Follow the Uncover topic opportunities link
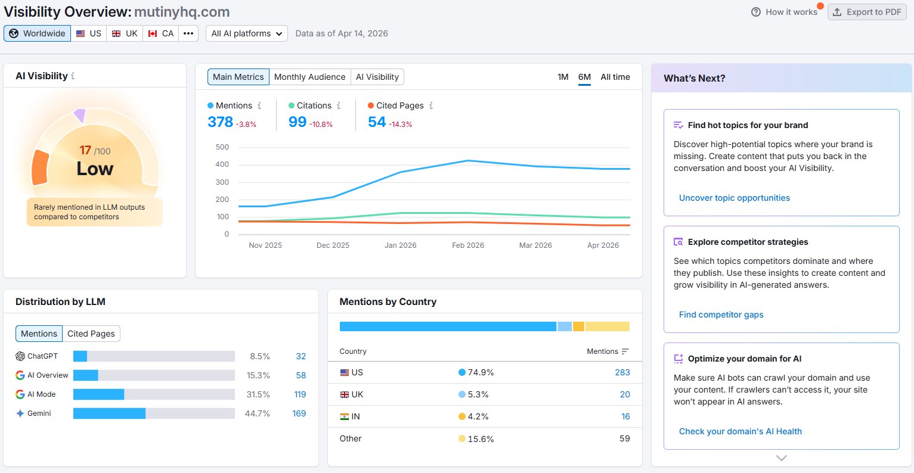This screenshot has width=914, height=473. click(x=735, y=198)
